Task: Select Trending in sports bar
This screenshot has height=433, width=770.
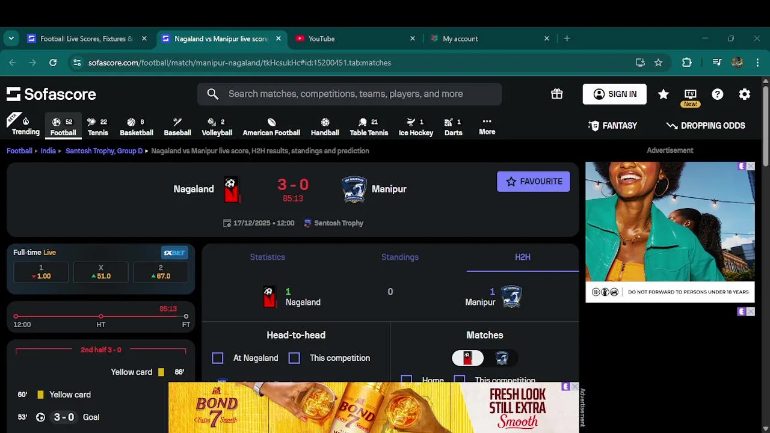Action: [x=26, y=126]
